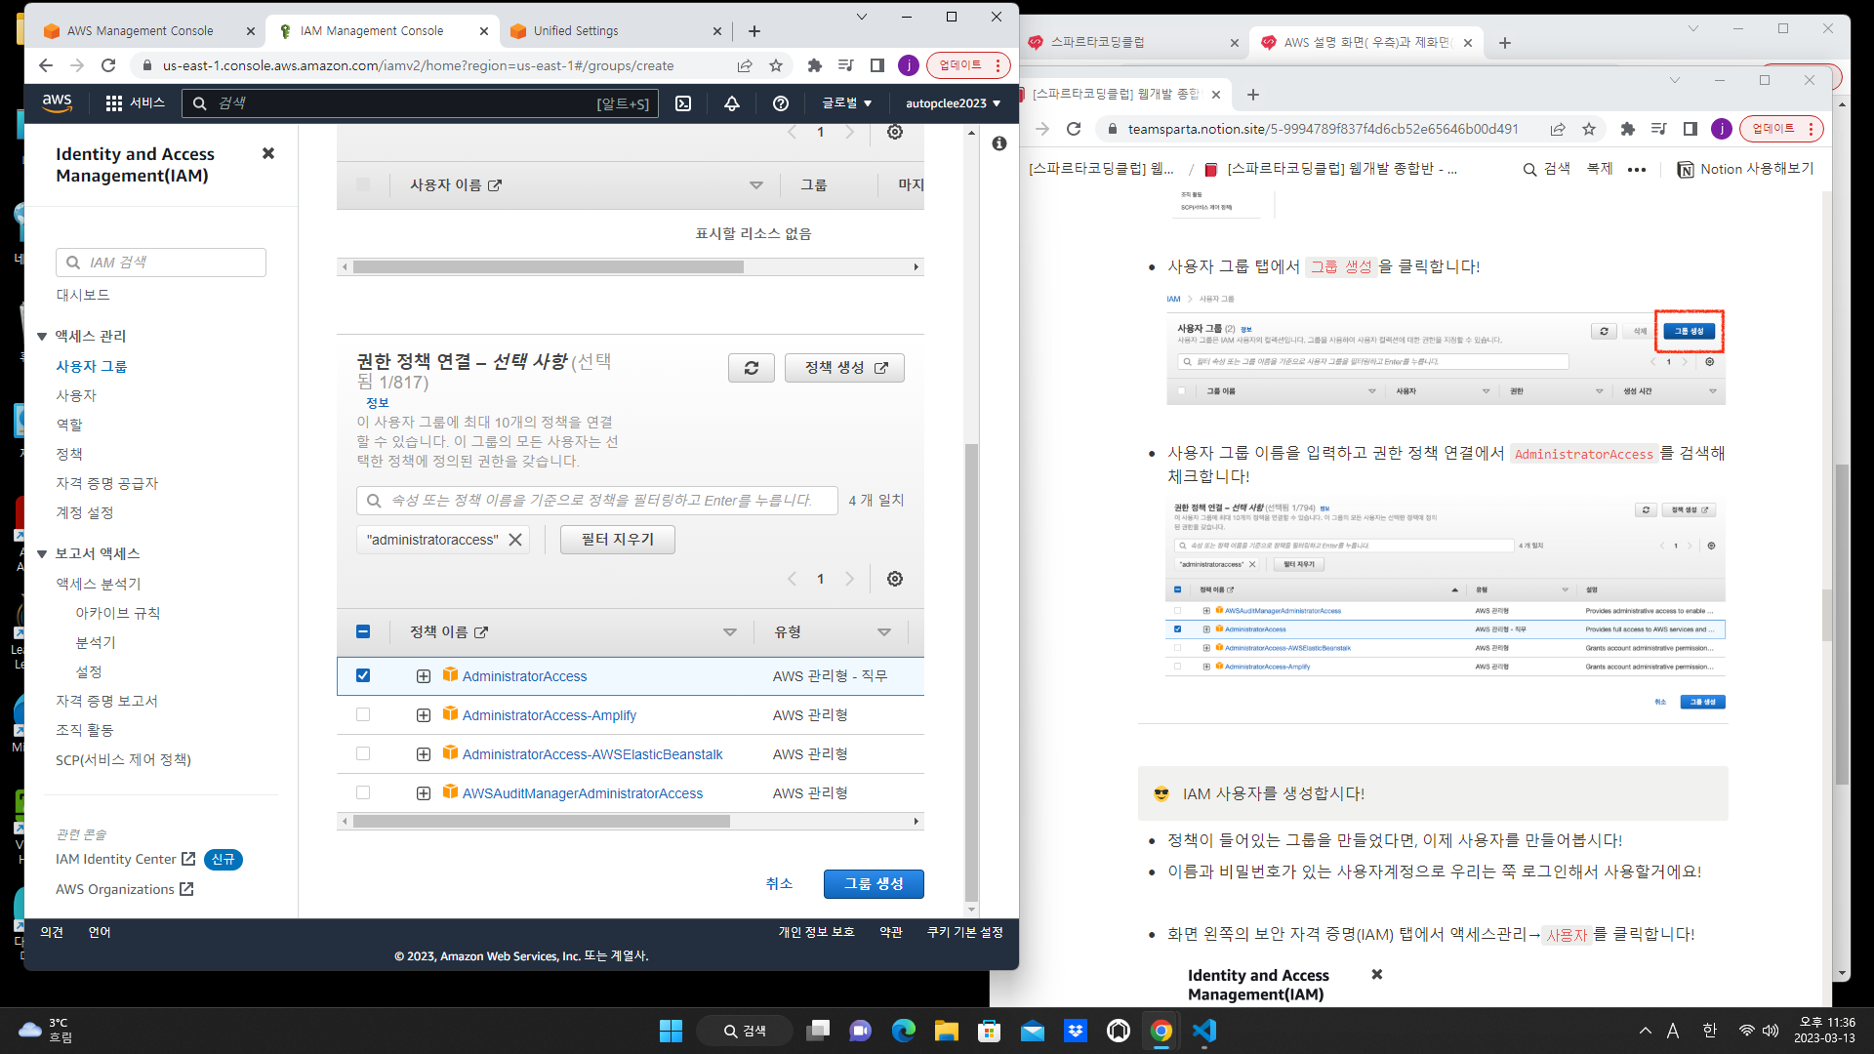Check the AWSAuditManagerAdministratorAccess policy checkbox
This screenshot has width=1874, height=1054.
[x=363, y=792]
